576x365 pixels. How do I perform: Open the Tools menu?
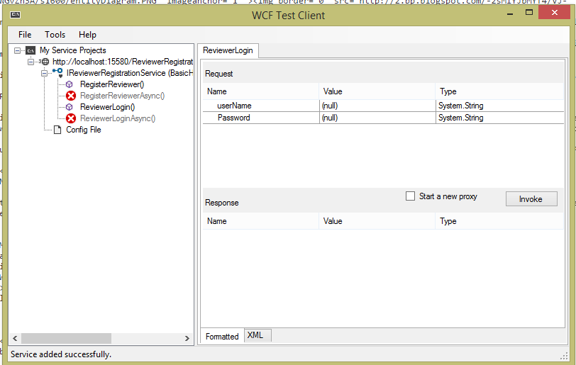pyautogui.click(x=55, y=35)
